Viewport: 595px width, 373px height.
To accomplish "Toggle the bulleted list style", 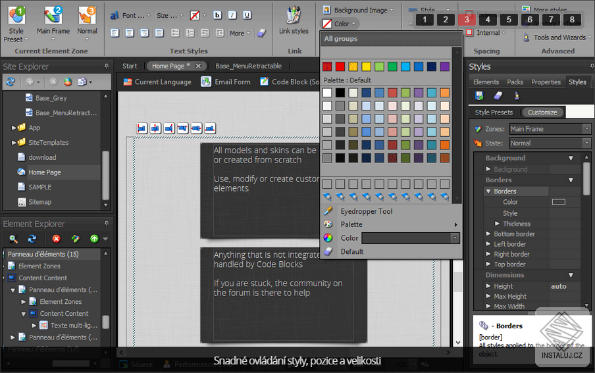I will coord(175,33).
